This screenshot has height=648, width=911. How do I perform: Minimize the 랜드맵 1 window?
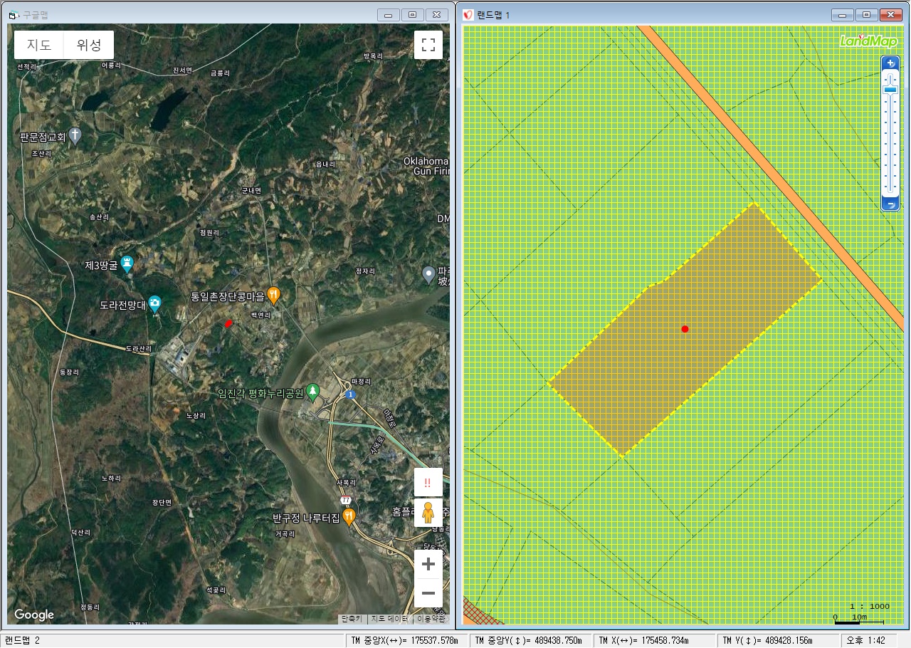point(843,14)
